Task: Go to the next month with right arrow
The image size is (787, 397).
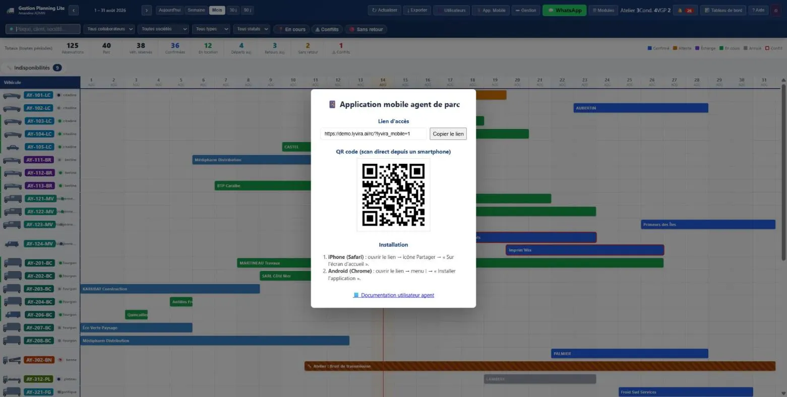Action: coord(146,10)
